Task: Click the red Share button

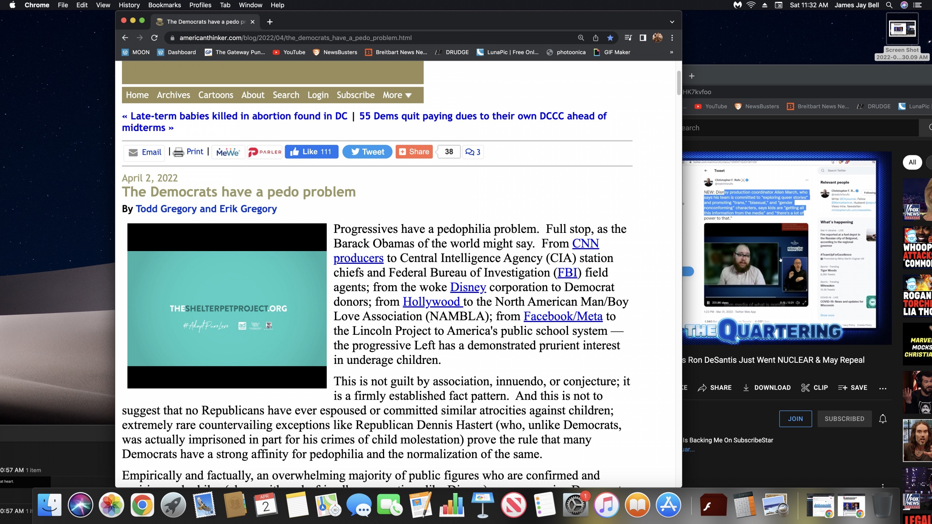Action: [x=414, y=152]
